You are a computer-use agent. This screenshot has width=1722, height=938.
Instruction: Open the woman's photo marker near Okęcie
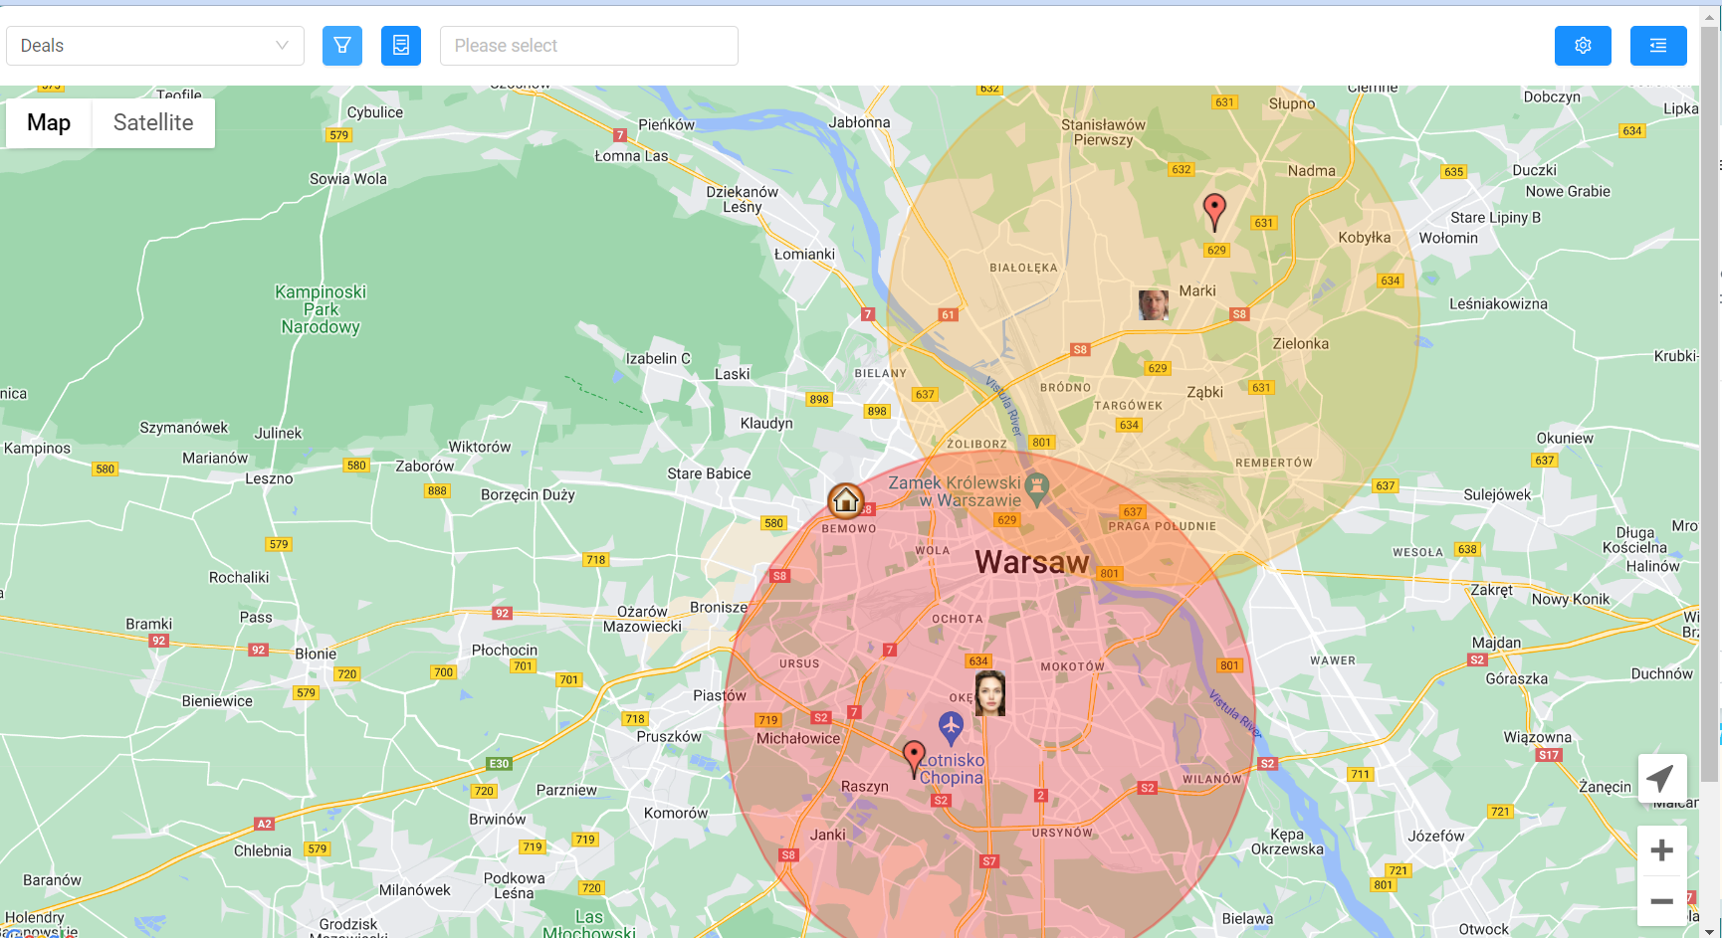989,693
